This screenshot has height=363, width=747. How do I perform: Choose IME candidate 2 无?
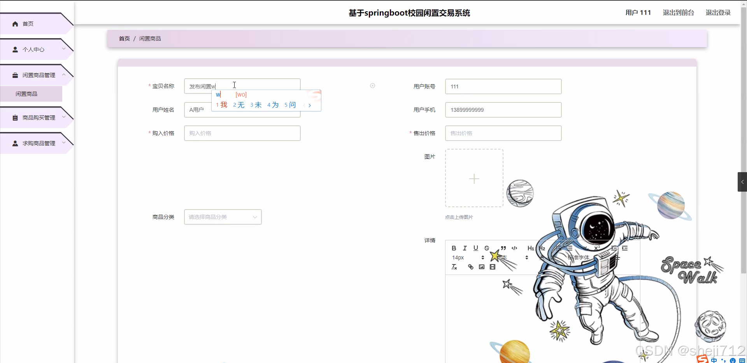[x=239, y=105]
